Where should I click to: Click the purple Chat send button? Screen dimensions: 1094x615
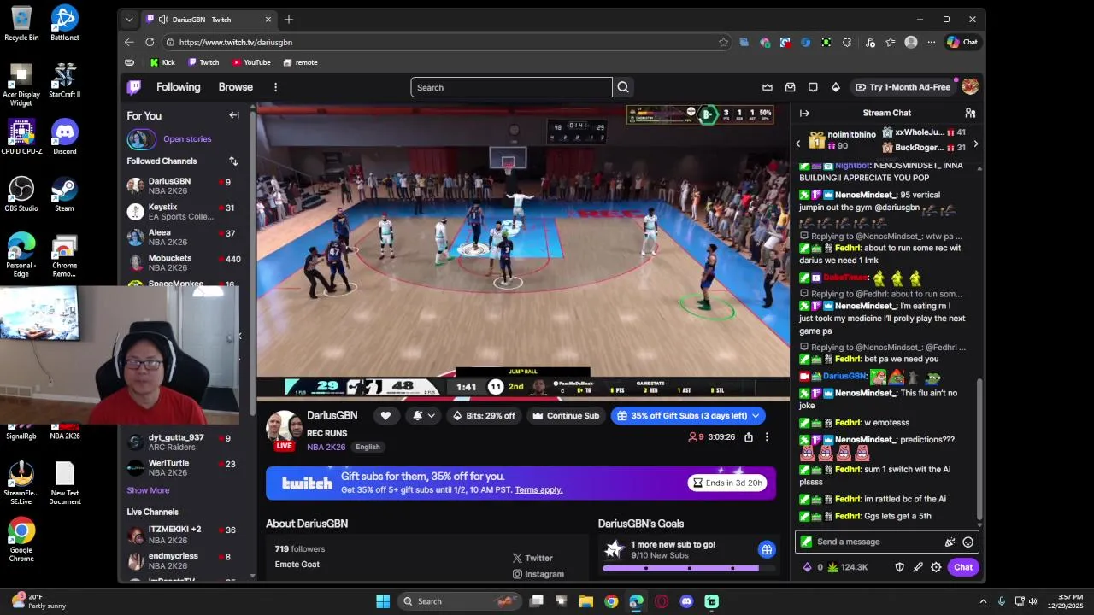[963, 567]
